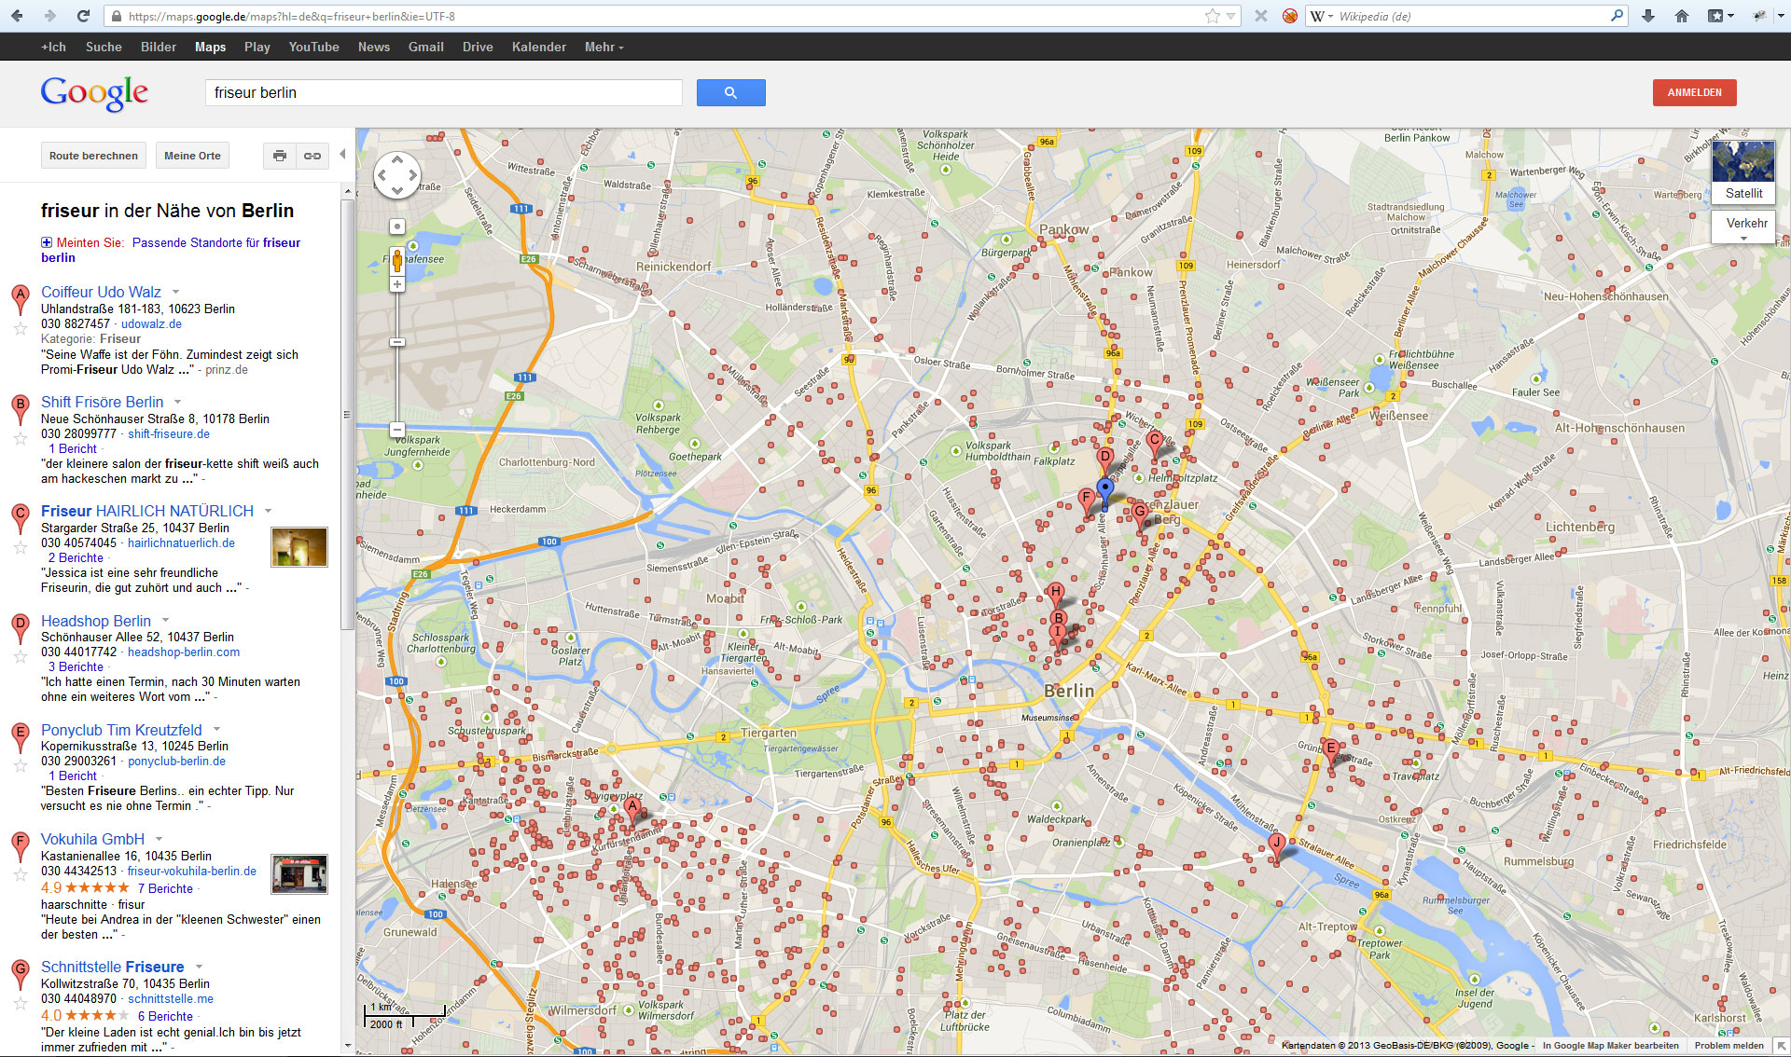
Task: Click the Route berechnen button
Action: [93, 156]
